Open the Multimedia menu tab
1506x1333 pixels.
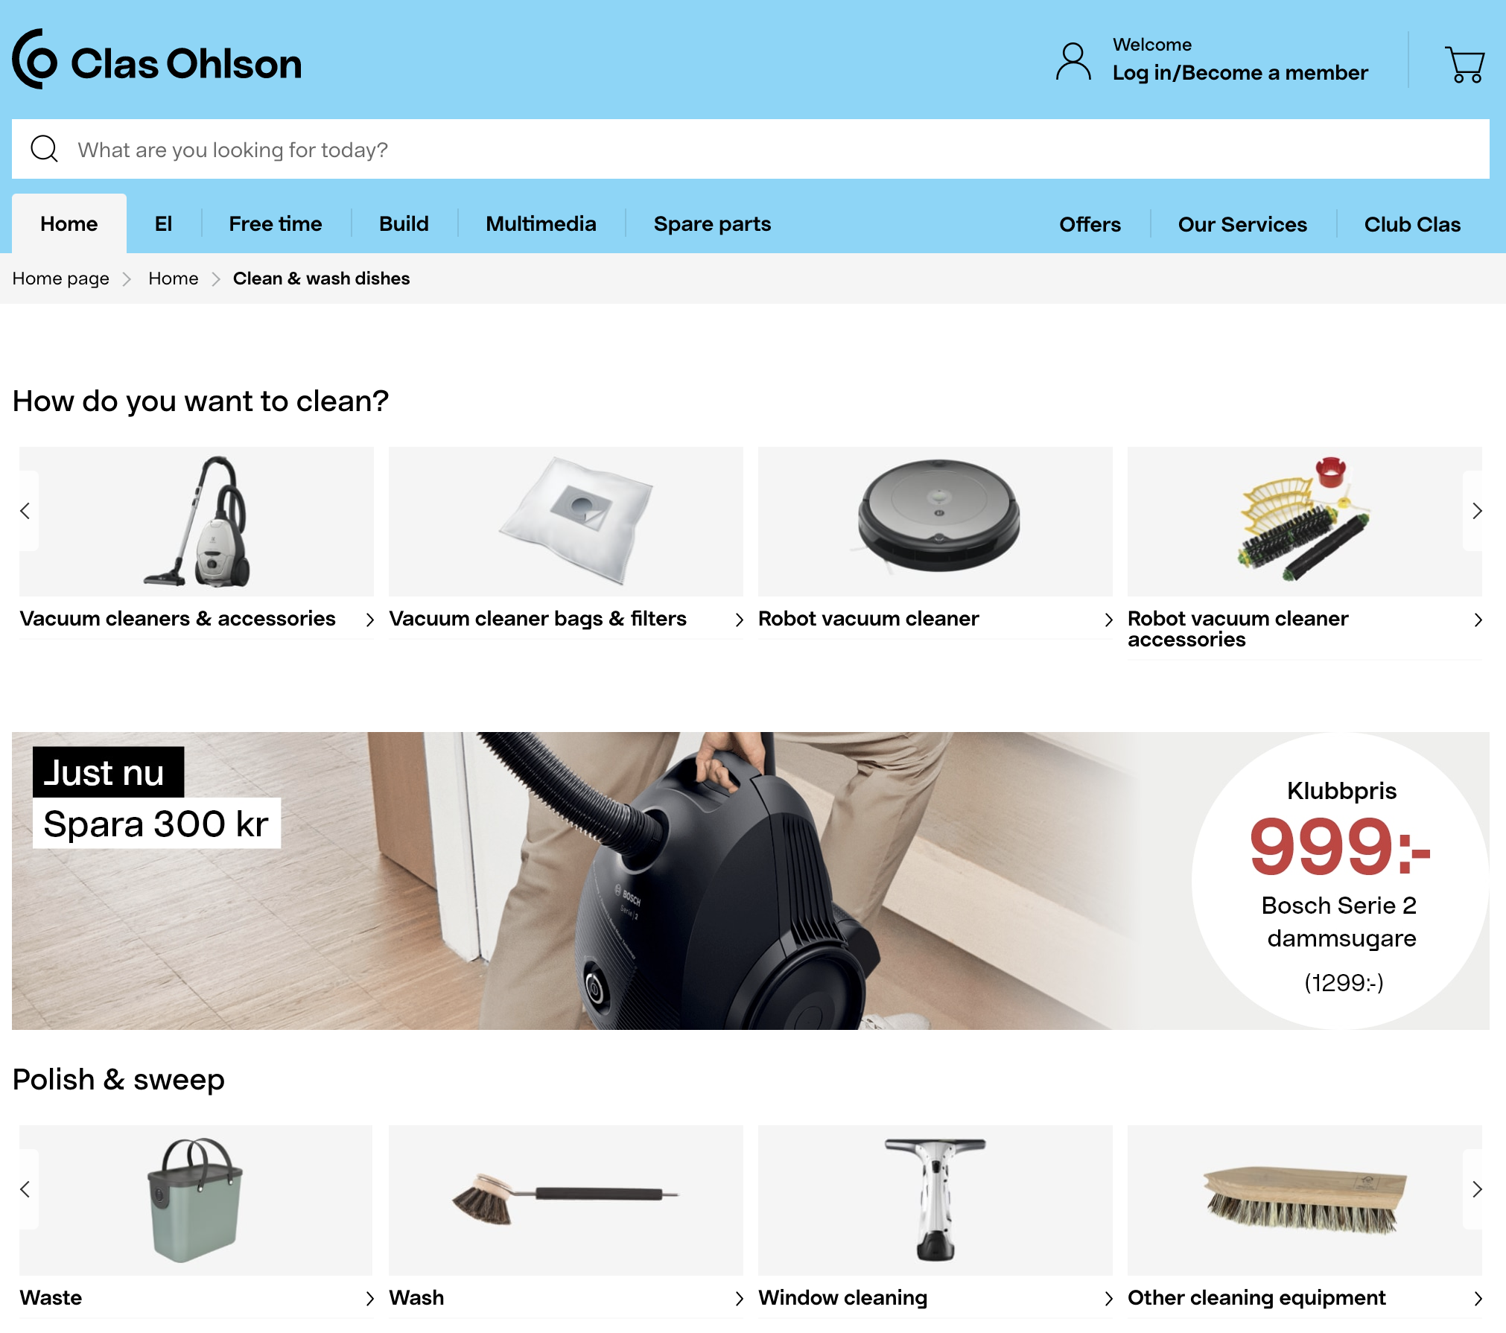pyautogui.click(x=541, y=223)
